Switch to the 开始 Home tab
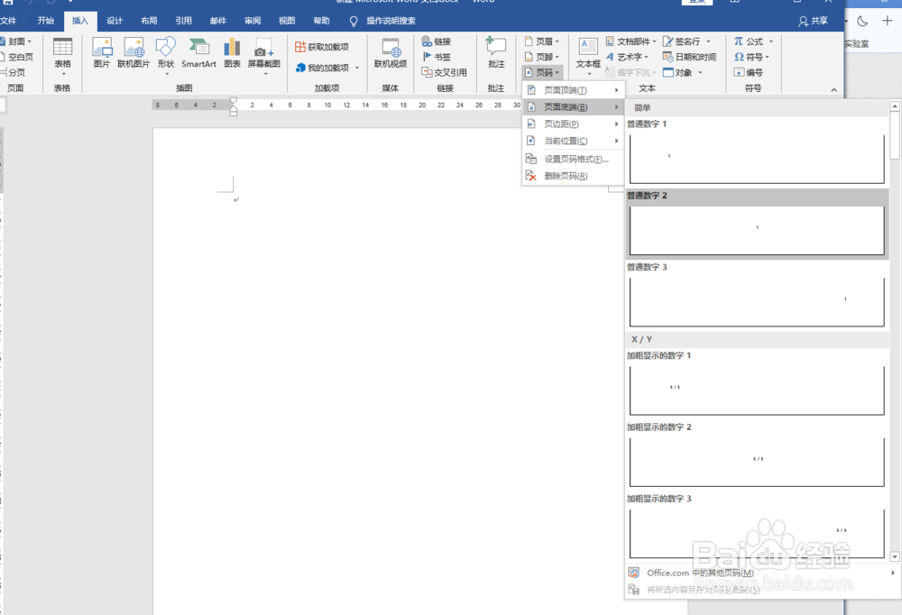The image size is (902, 615). 45,21
